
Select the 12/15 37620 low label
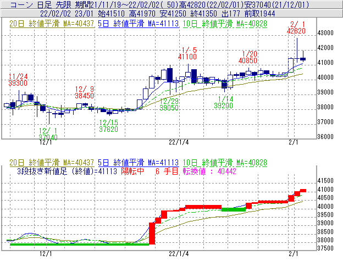pyautogui.click(x=108, y=126)
